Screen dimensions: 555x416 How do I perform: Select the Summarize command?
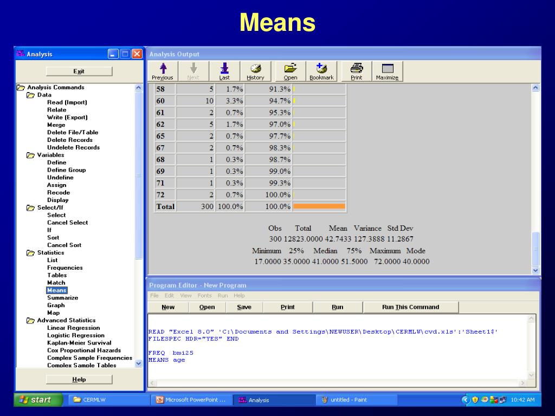click(x=63, y=298)
